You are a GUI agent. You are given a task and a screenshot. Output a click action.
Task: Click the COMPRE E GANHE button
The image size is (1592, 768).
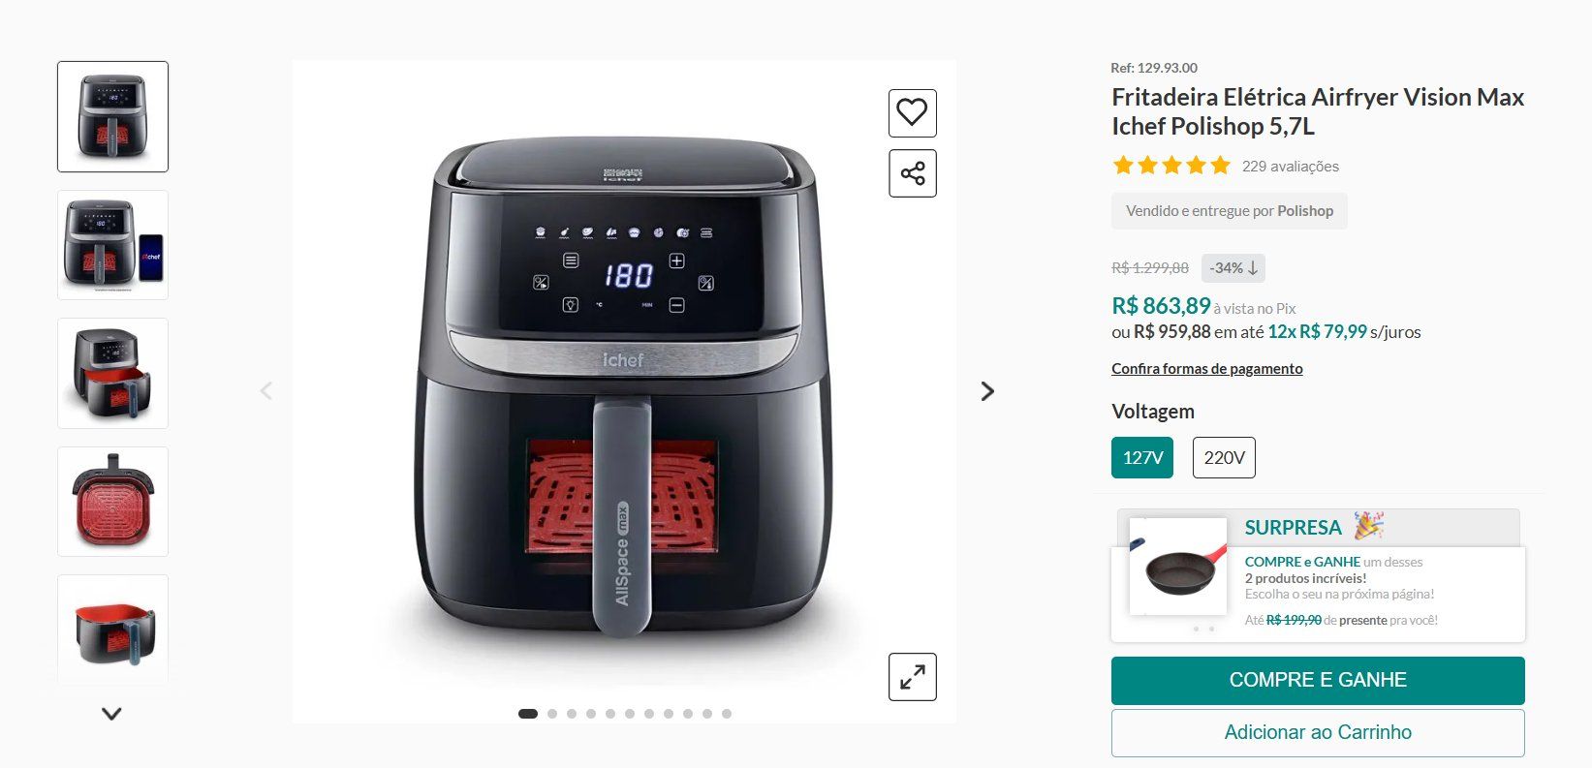click(1318, 681)
